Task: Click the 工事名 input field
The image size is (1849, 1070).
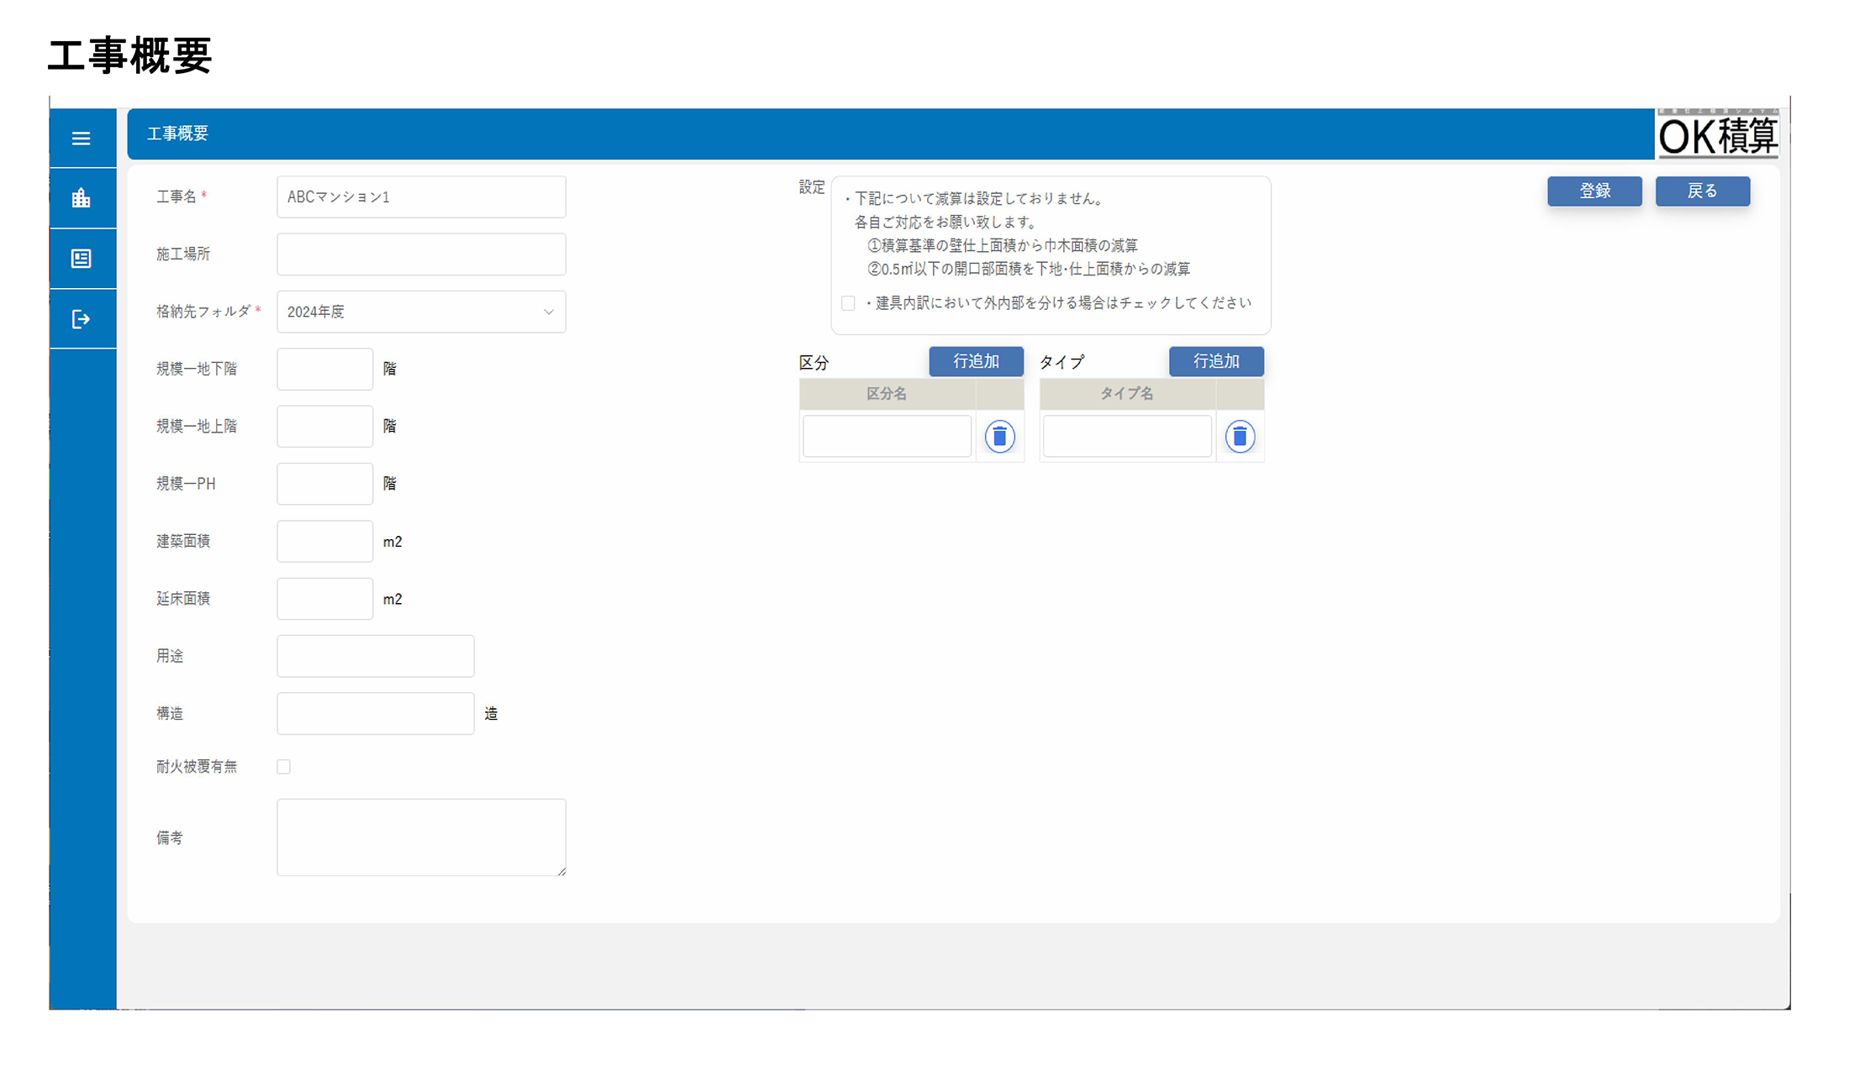Action: click(421, 197)
